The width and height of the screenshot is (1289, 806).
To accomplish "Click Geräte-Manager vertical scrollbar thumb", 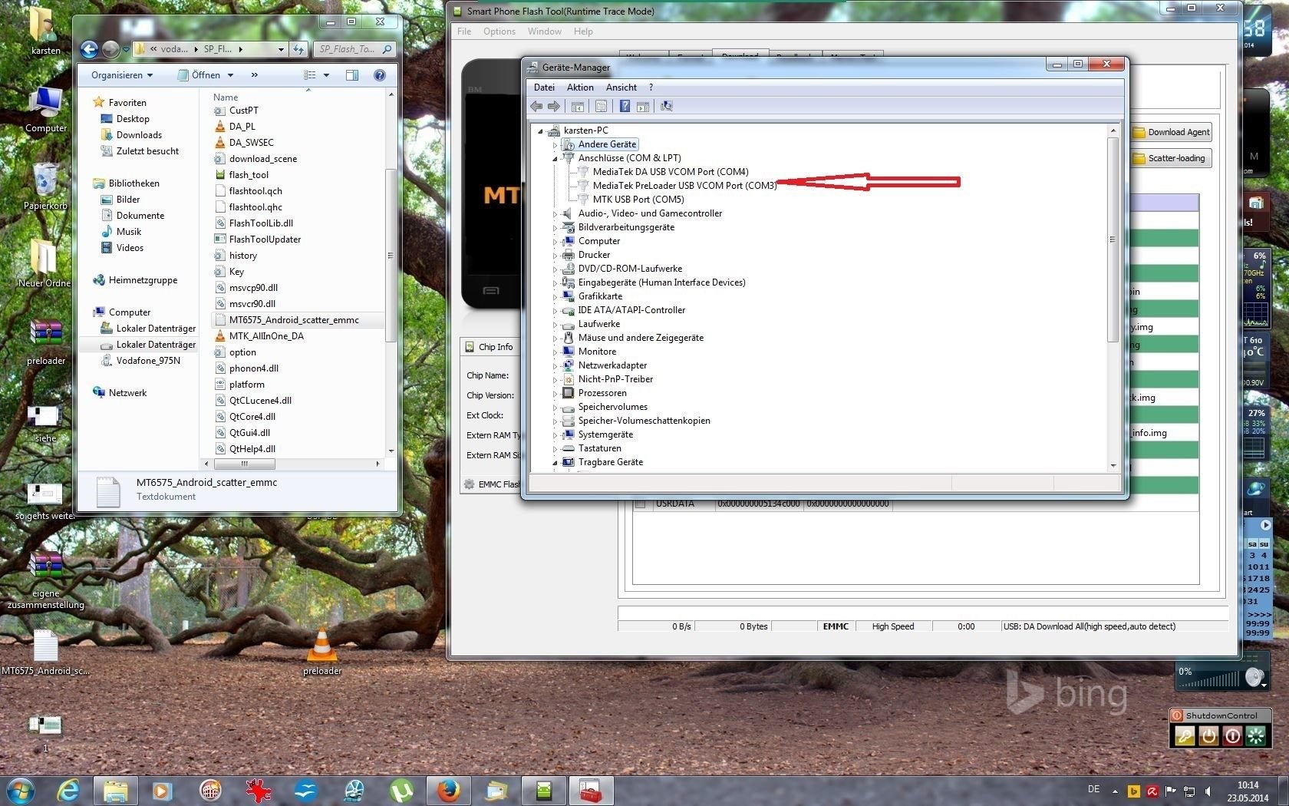I will [1113, 239].
